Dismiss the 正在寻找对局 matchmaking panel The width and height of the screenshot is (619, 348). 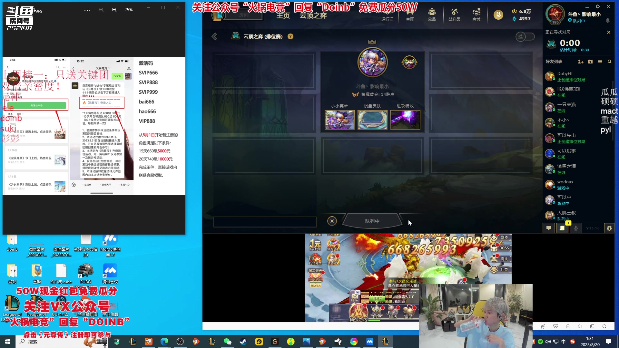click(x=608, y=32)
